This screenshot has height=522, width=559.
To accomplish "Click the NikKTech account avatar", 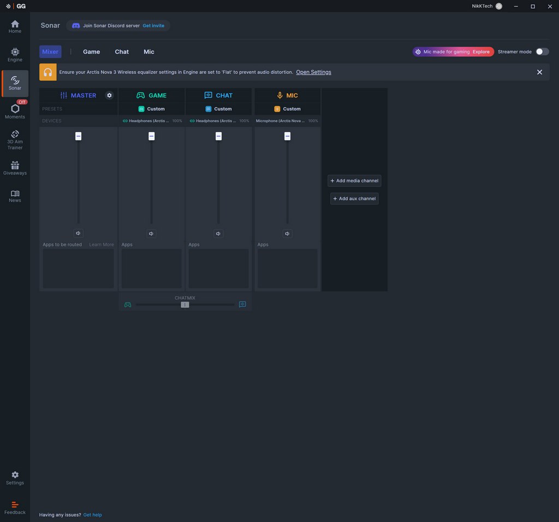I will [498, 6].
